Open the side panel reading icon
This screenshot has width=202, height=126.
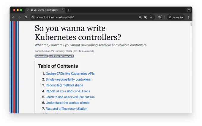tap(160, 17)
